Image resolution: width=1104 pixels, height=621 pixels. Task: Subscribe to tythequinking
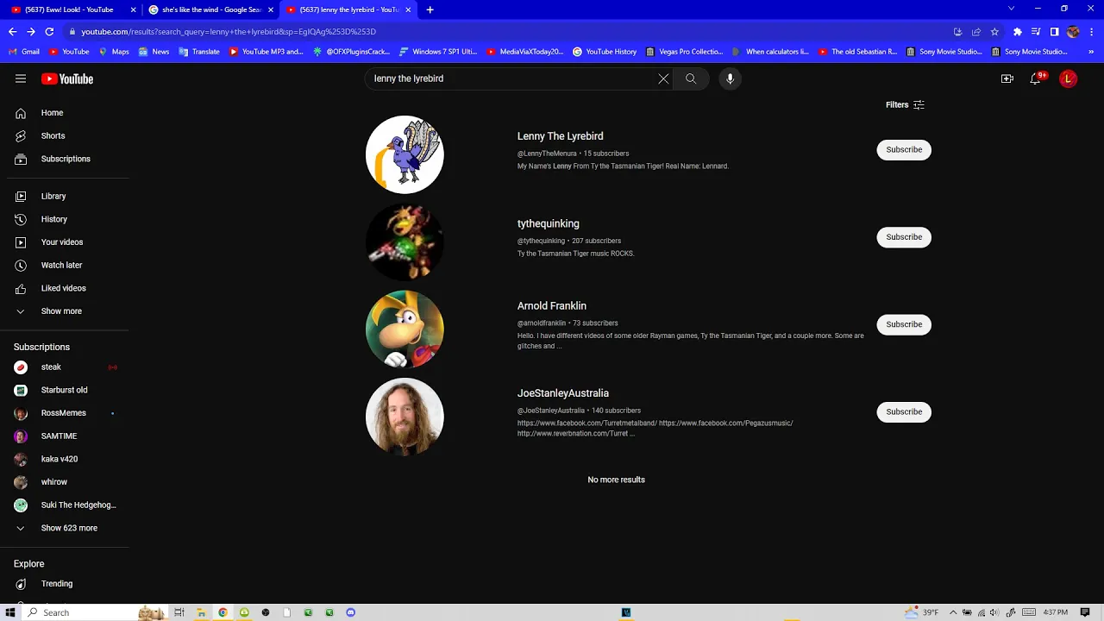tap(904, 237)
